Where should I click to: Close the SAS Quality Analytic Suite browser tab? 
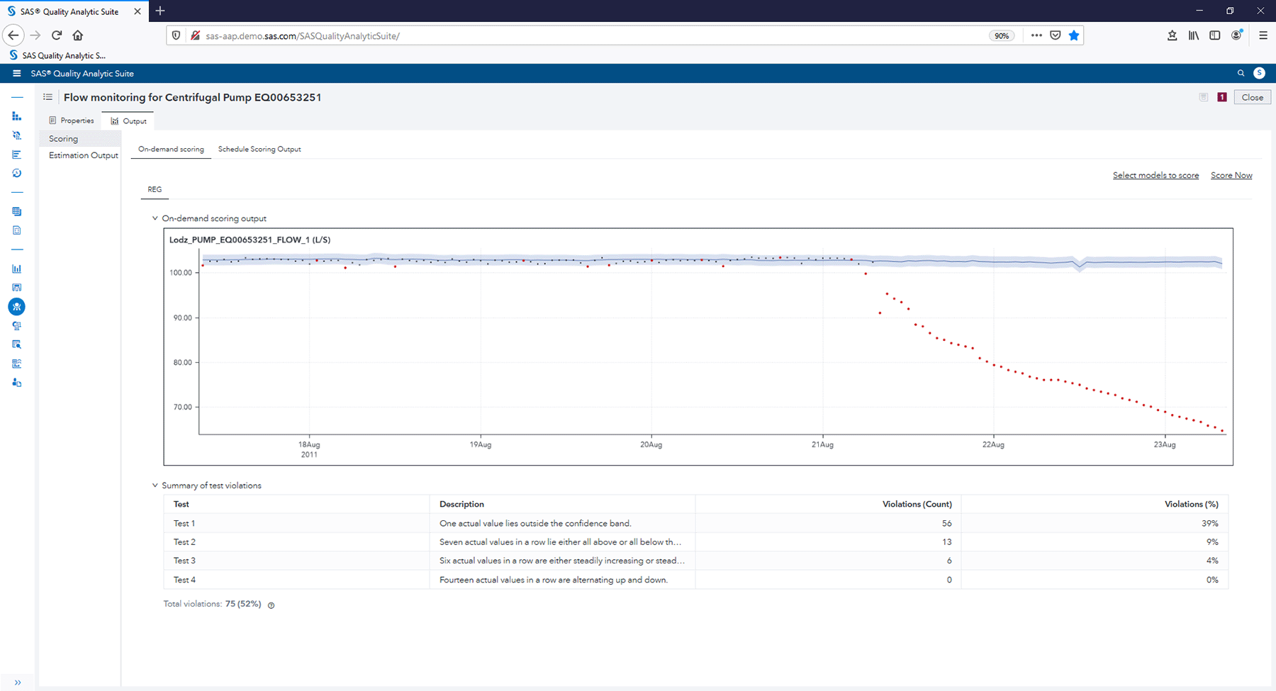tap(138, 11)
